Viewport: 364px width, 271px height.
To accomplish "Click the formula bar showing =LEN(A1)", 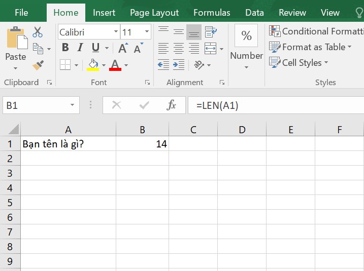I will tap(276, 105).
